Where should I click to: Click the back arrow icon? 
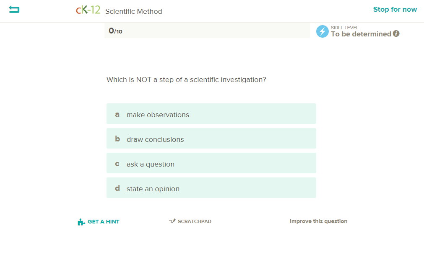[x=14, y=9]
